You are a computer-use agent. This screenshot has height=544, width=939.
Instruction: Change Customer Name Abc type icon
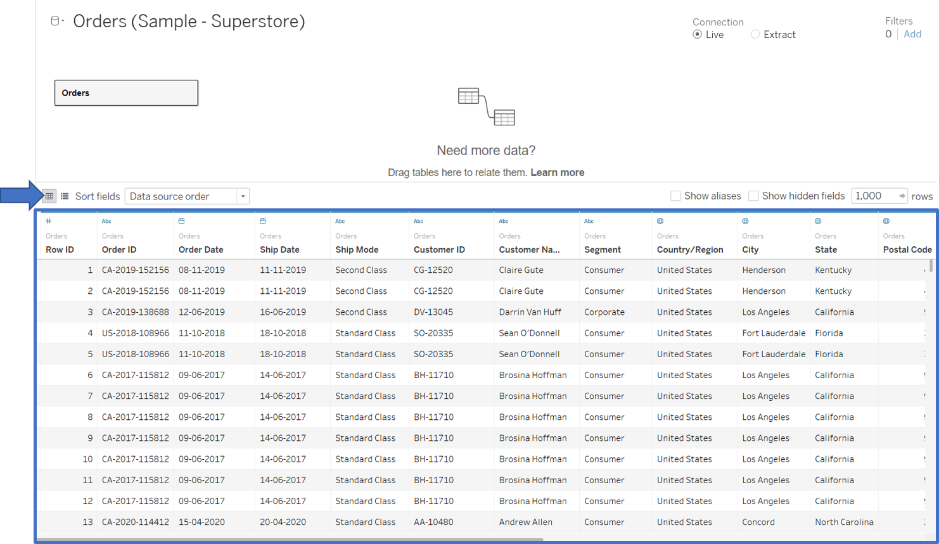coord(504,221)
